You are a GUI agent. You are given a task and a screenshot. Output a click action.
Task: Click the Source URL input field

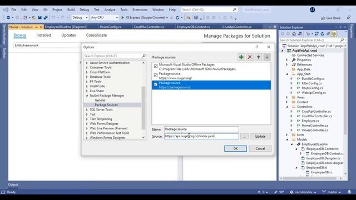click(x=201, y=136)
